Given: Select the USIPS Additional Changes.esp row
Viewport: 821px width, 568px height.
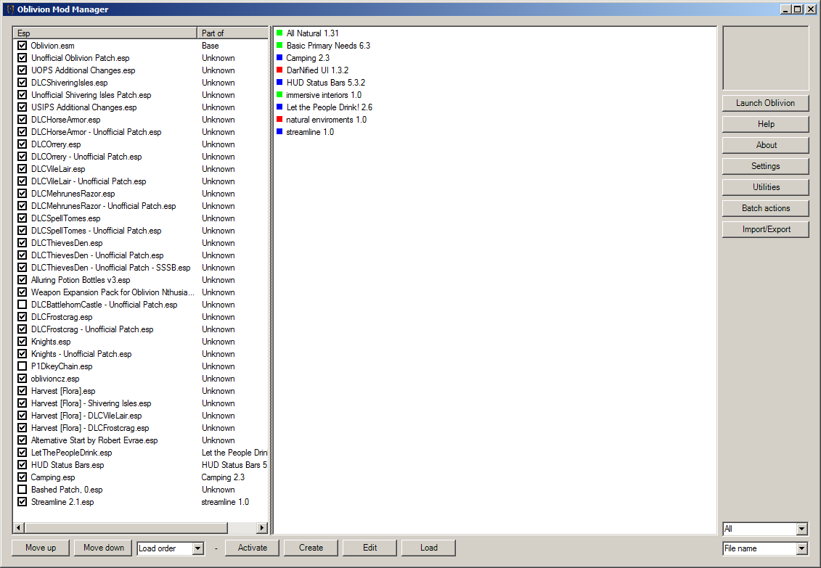Looking at the screenshot, I should tap(141, 107).
